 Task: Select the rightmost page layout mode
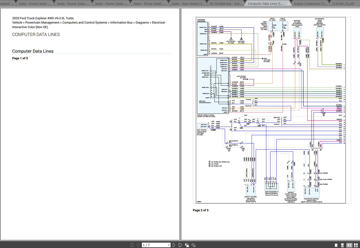[x=356, y=245]
